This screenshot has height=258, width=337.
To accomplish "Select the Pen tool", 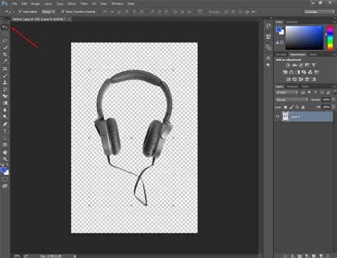I will point(5,124).
